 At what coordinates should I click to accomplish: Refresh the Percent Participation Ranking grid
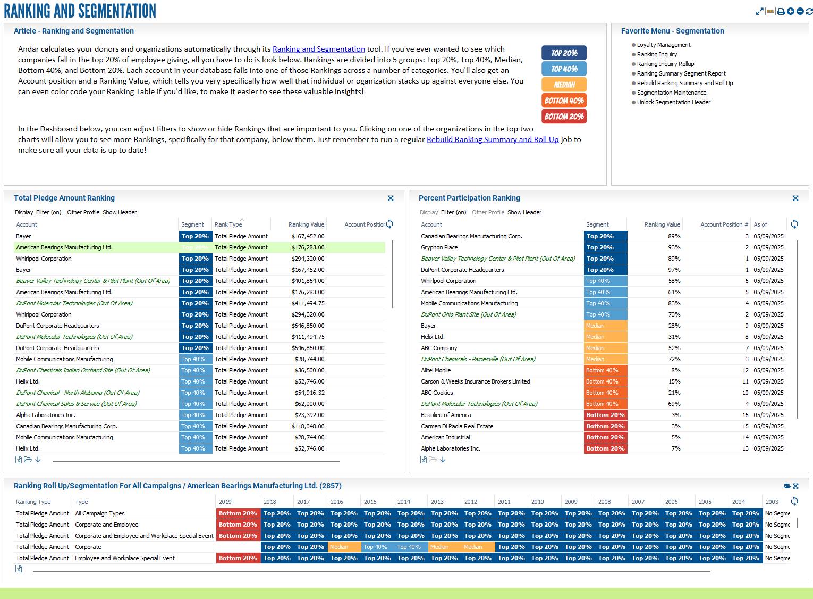point(794,224)
